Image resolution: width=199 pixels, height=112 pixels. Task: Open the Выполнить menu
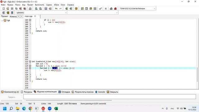click(x=39, y=5)
